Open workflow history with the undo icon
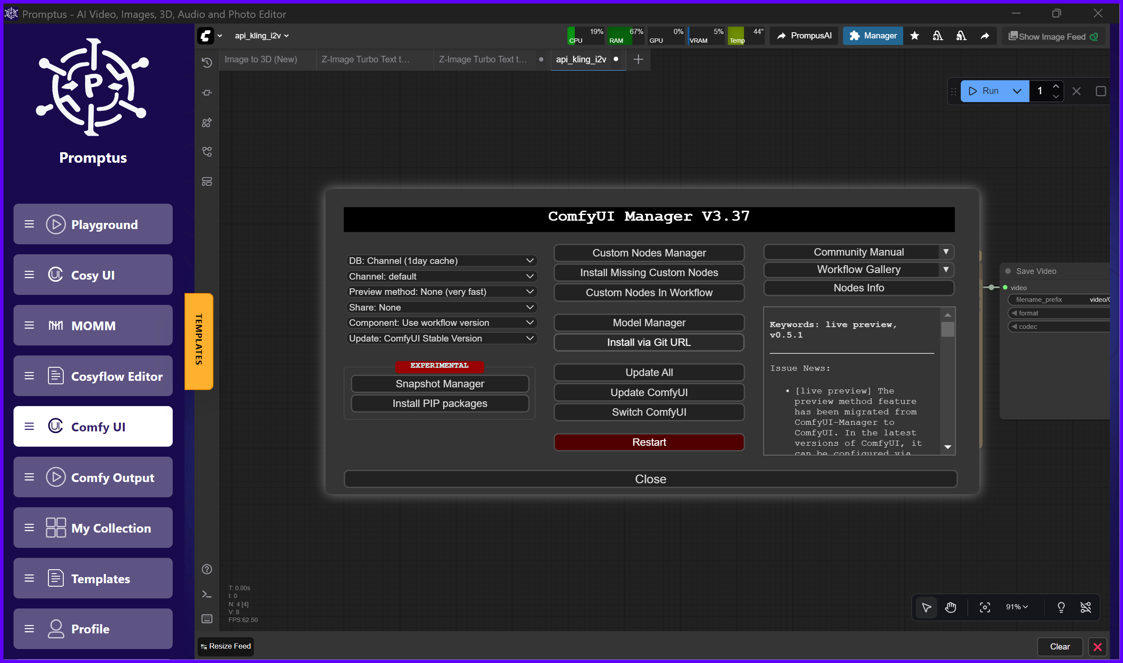The height and width of the screenshot is (663, 1123). click(207, 62)
